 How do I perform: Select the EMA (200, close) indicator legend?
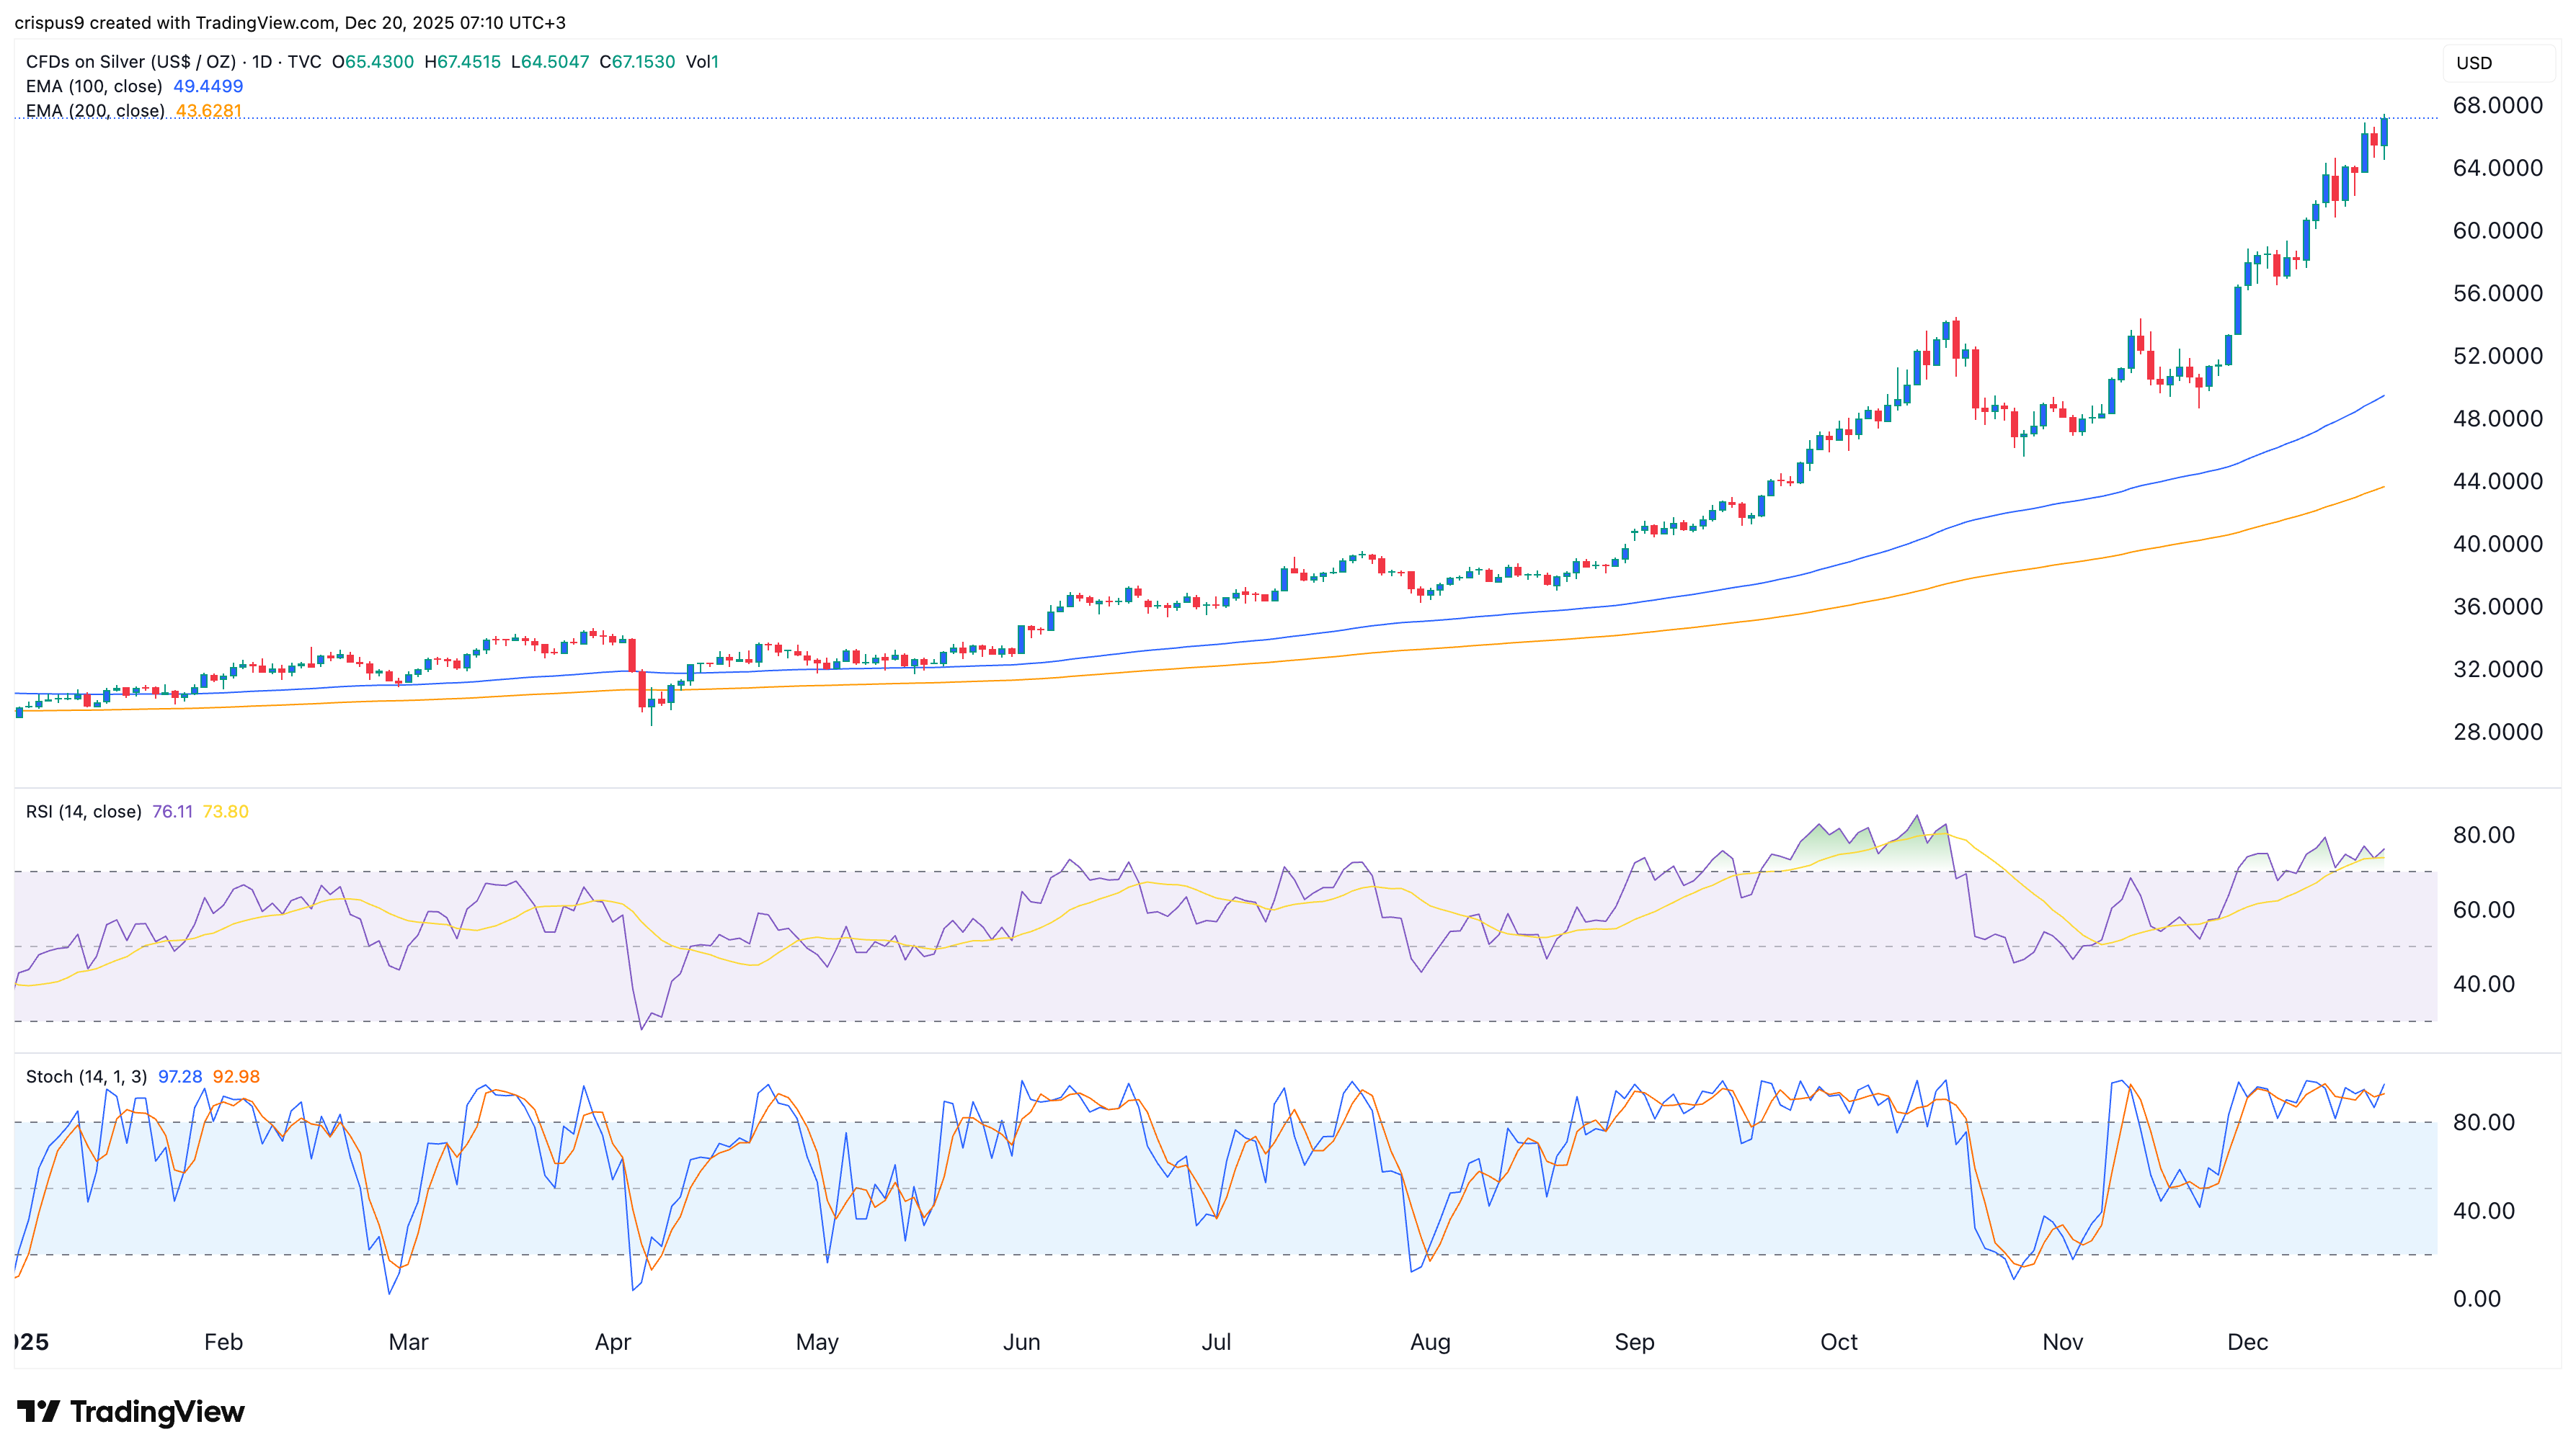[x=93, y=111]
